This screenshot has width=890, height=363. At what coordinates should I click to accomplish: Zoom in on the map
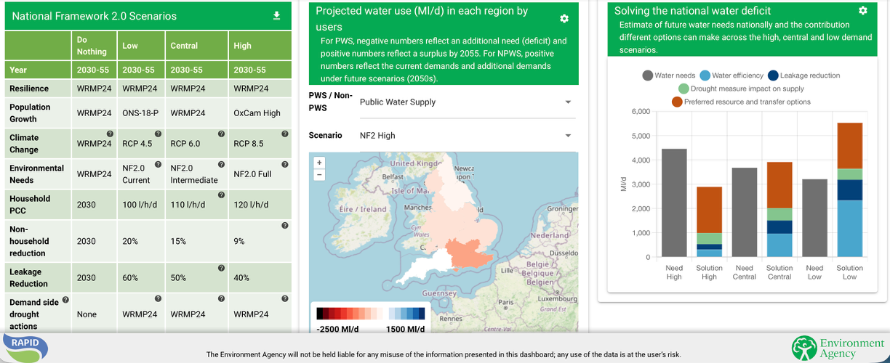pos(319,163)
